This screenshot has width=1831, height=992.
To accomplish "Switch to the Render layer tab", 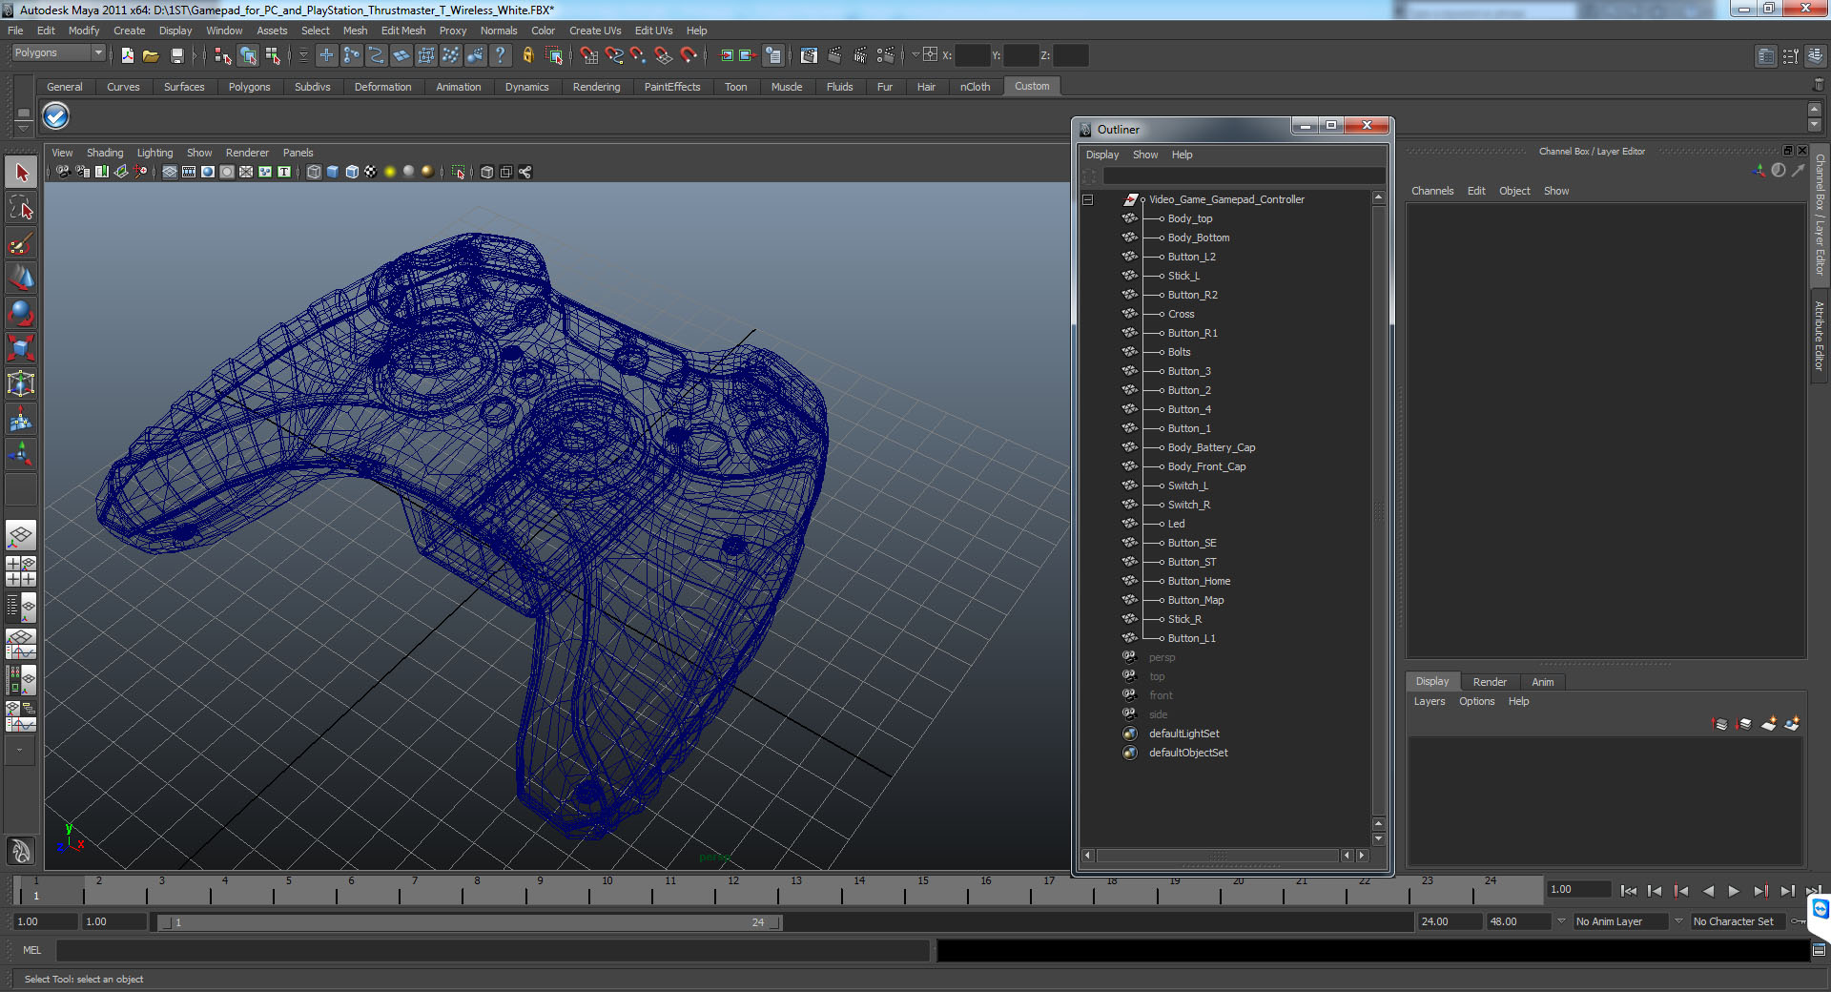I will coord(1490,682).
